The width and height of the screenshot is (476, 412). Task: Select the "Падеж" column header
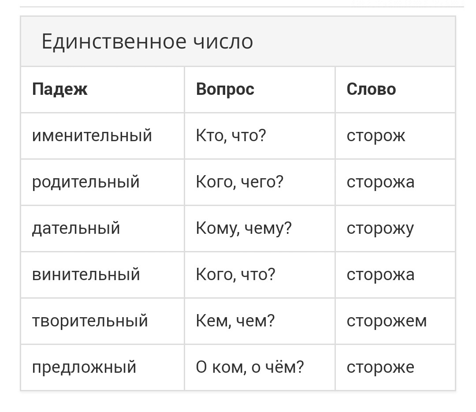tap(60, 90)
